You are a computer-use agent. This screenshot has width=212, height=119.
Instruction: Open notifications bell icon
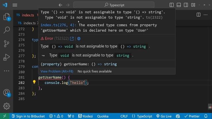coord(206,116)
